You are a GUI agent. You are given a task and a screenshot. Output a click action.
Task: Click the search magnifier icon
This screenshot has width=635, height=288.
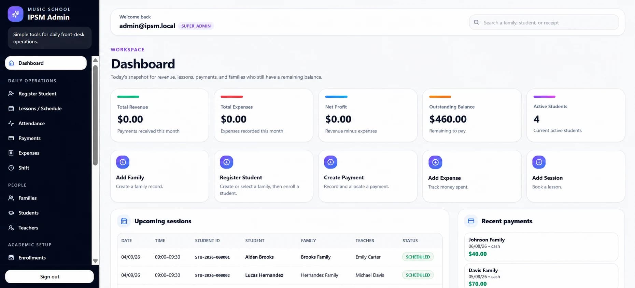[476, 22]
